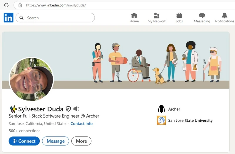
Task: Click the San Jose State University logo
Action: point(161,120)
